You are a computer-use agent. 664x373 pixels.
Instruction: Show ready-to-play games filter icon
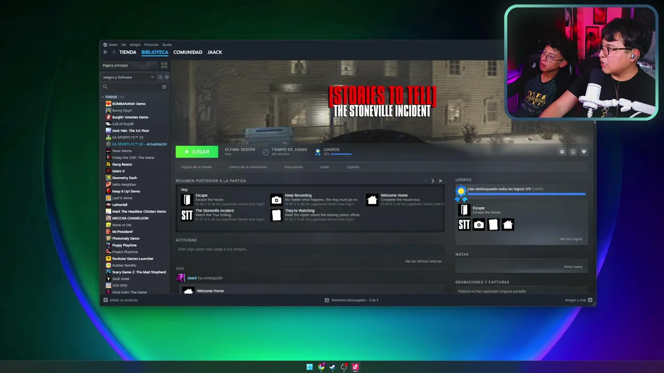[x=167, y=77]
